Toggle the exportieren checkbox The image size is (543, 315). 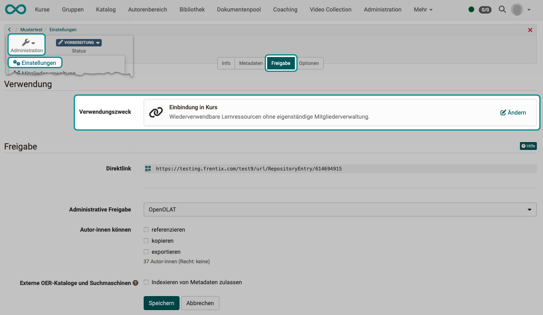[146, 252]
